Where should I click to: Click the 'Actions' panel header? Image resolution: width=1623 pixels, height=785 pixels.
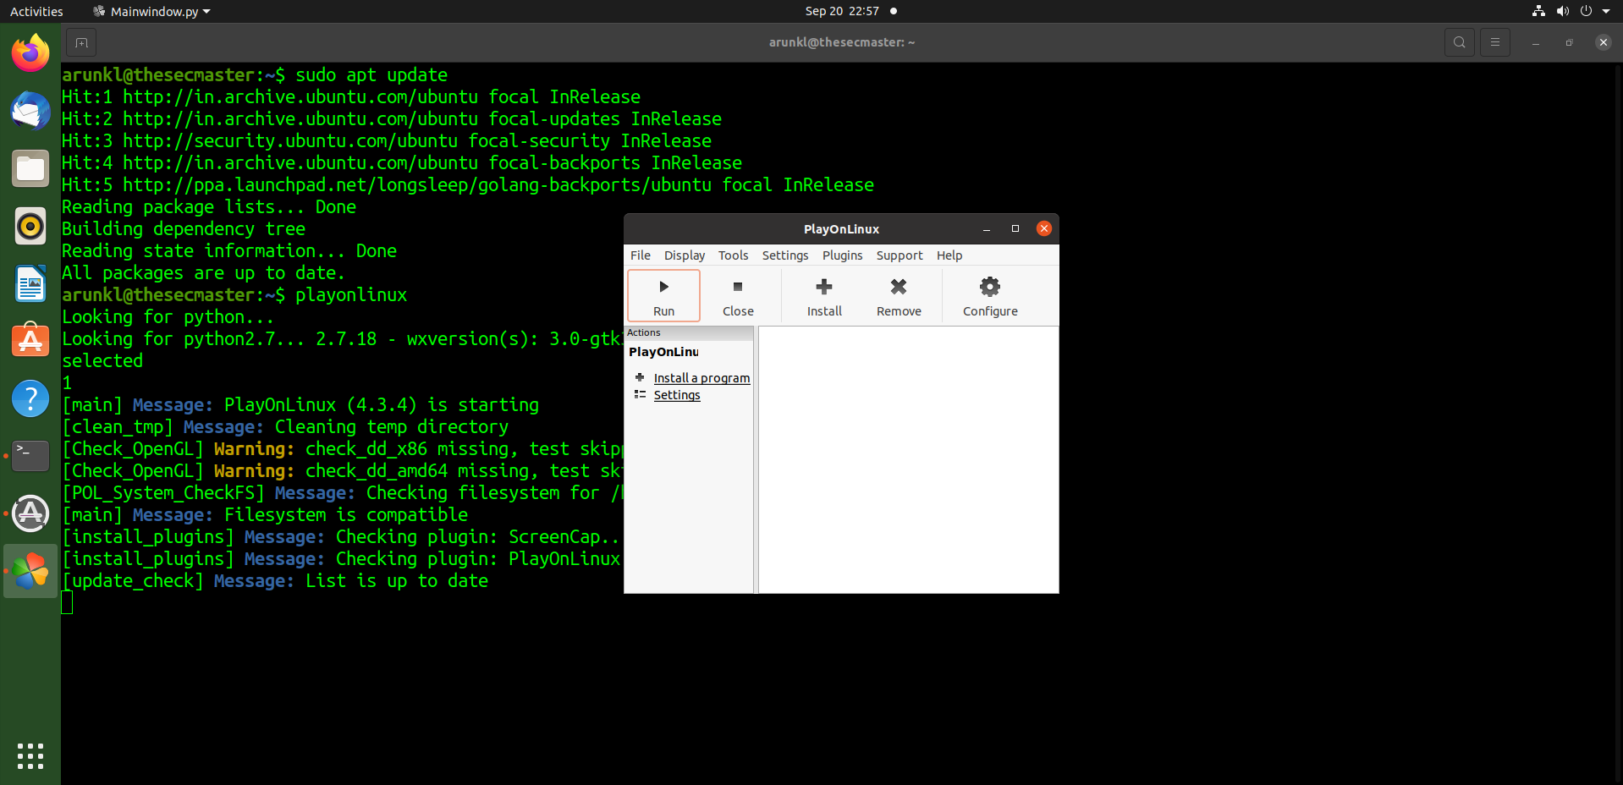coord(689,333)
